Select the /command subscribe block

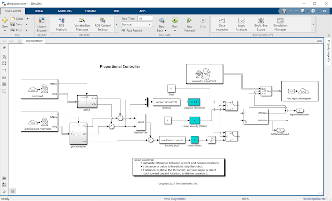pos(40,89)
